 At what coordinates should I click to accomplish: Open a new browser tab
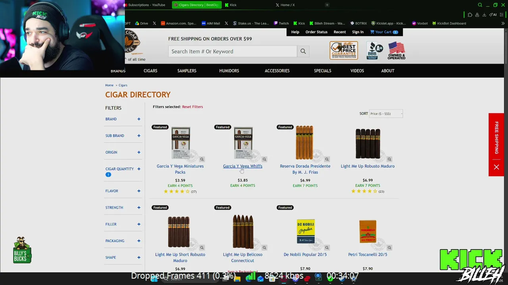(327, 5)
